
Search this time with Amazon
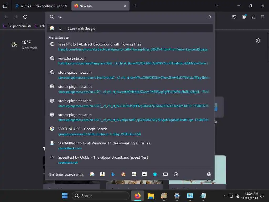(102, 174)
